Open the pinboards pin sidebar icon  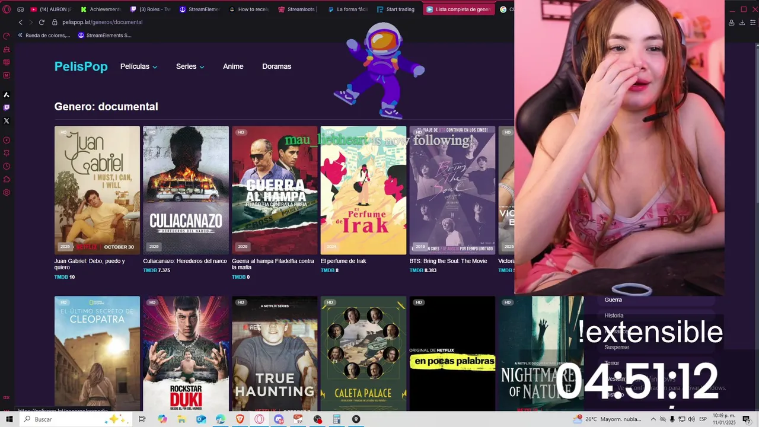click(x=7, y=153)
